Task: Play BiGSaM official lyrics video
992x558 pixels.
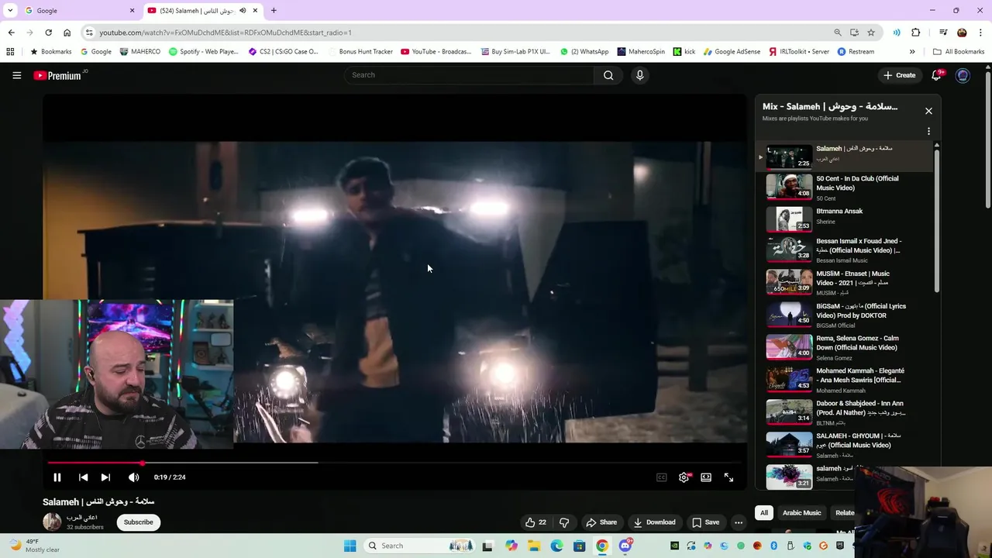Action: [x=845, y=317]
